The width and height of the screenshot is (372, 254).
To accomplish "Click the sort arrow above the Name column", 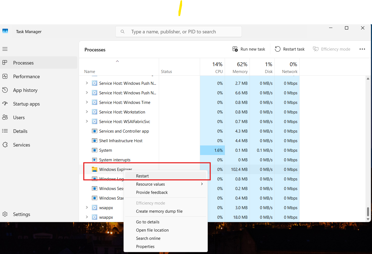I will [x=117, y=61].
